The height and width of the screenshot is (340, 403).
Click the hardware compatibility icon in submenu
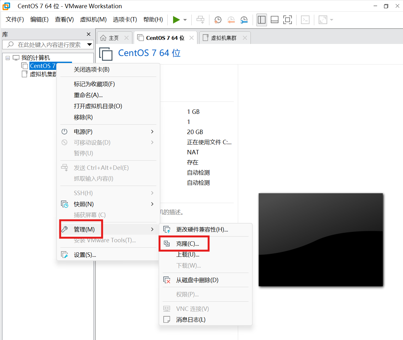click(167, 230)
